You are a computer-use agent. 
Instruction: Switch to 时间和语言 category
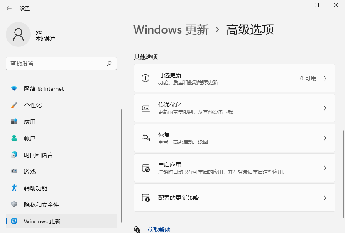coord(61,155)
